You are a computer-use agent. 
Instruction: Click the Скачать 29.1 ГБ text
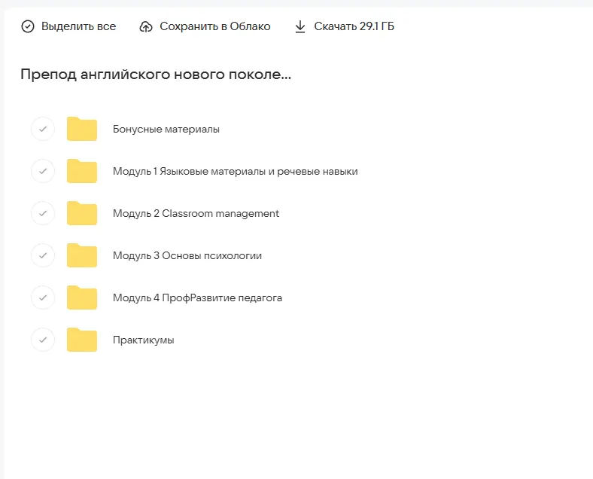tap(354, 26)
